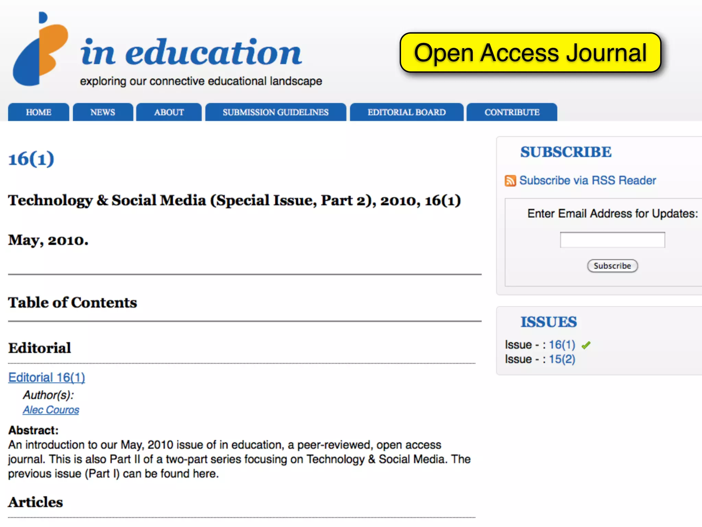
Task: Click author link Alec Couros
Action: pos(51,410)
